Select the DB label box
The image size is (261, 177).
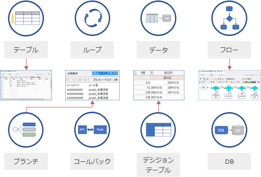pyautogui.click(x=229, y=161)
